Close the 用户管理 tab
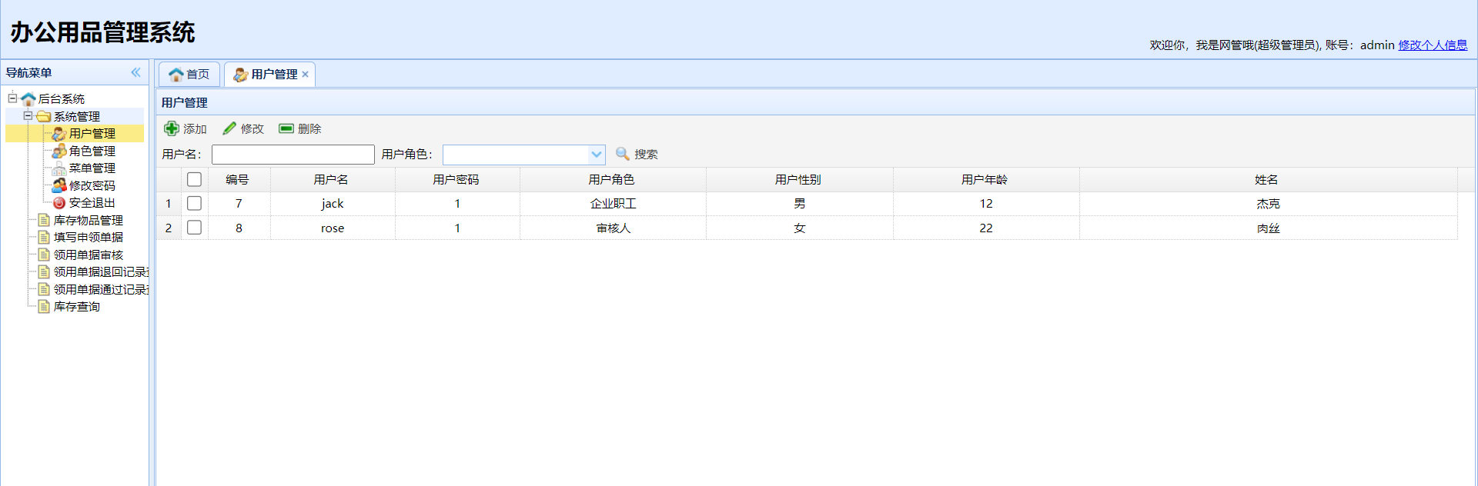The image size is (1478, 486). (305, 75)
